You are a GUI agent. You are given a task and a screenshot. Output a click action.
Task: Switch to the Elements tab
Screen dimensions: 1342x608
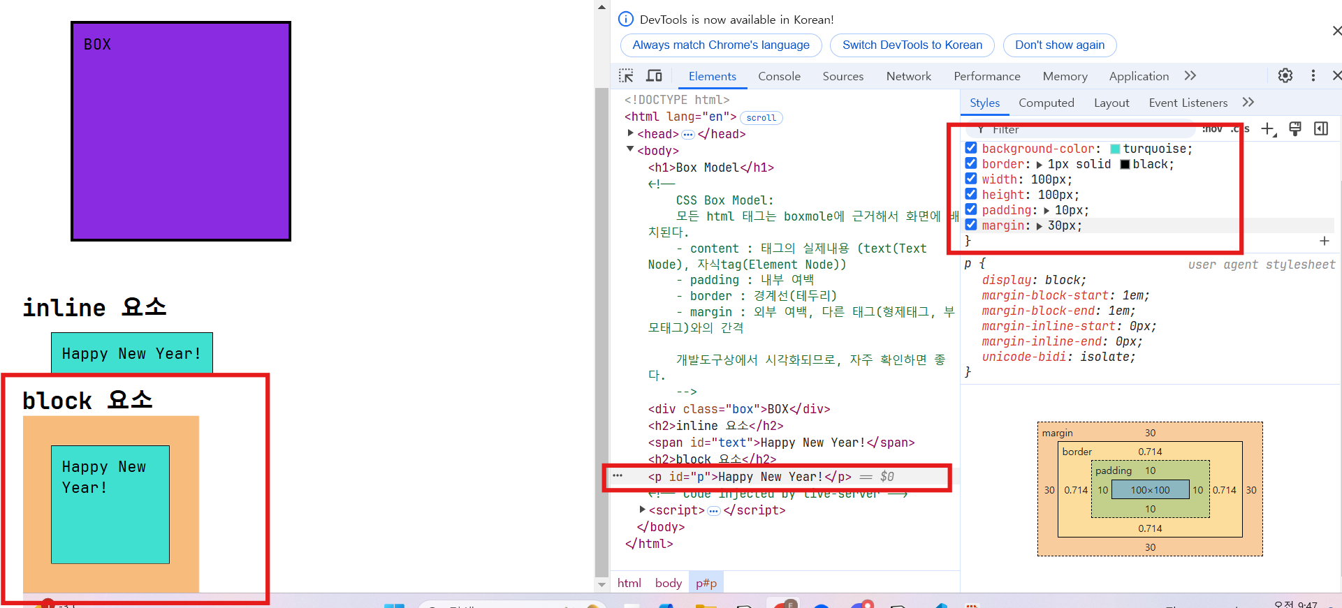pos(713,76)
